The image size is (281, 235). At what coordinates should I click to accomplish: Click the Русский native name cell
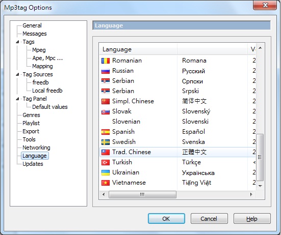(193, 71)
